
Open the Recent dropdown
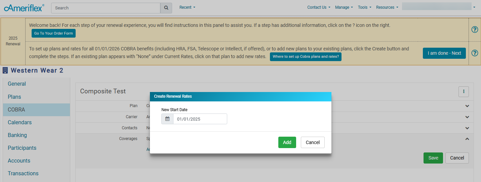pos(187,7)
